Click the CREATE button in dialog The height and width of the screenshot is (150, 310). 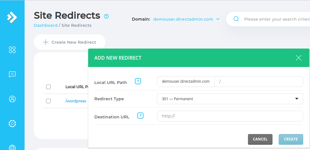tap(291, 139)
